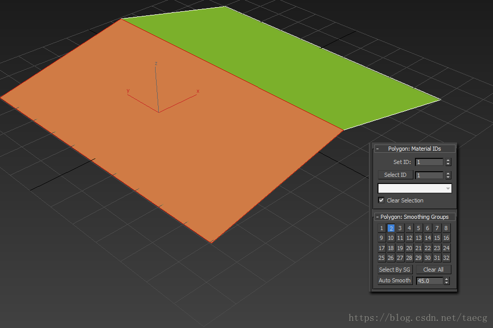Toggle smoothing group 30
This screenshot has height=328, width=493.
pos(428,258)
